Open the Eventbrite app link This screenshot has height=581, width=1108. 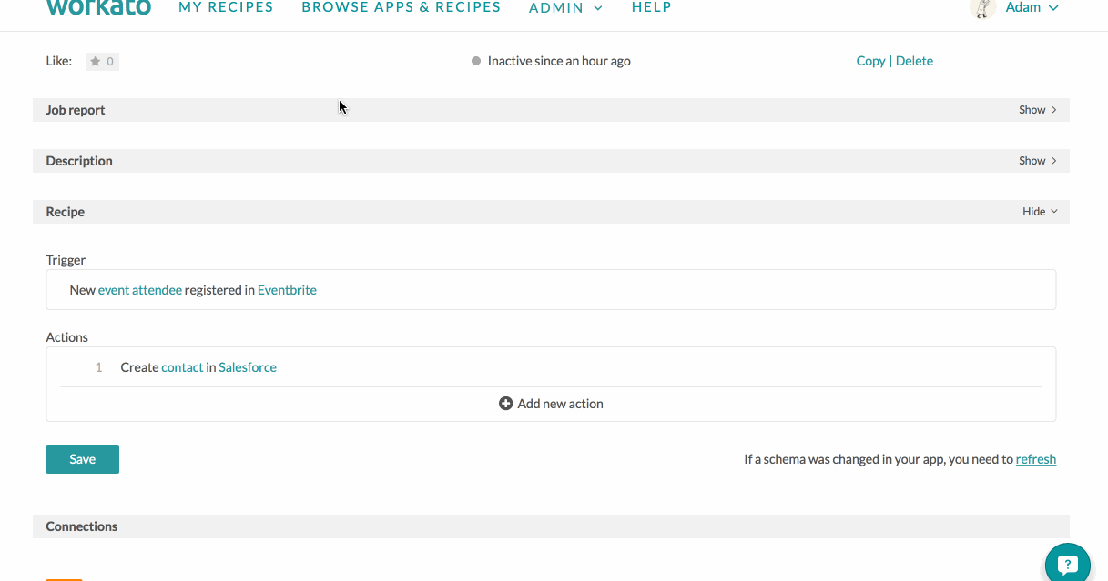click(287, 290)
